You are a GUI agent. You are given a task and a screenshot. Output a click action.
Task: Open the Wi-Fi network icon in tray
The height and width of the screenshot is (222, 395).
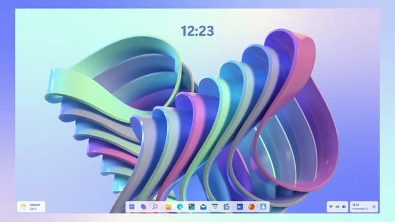[x=331, y=207]
